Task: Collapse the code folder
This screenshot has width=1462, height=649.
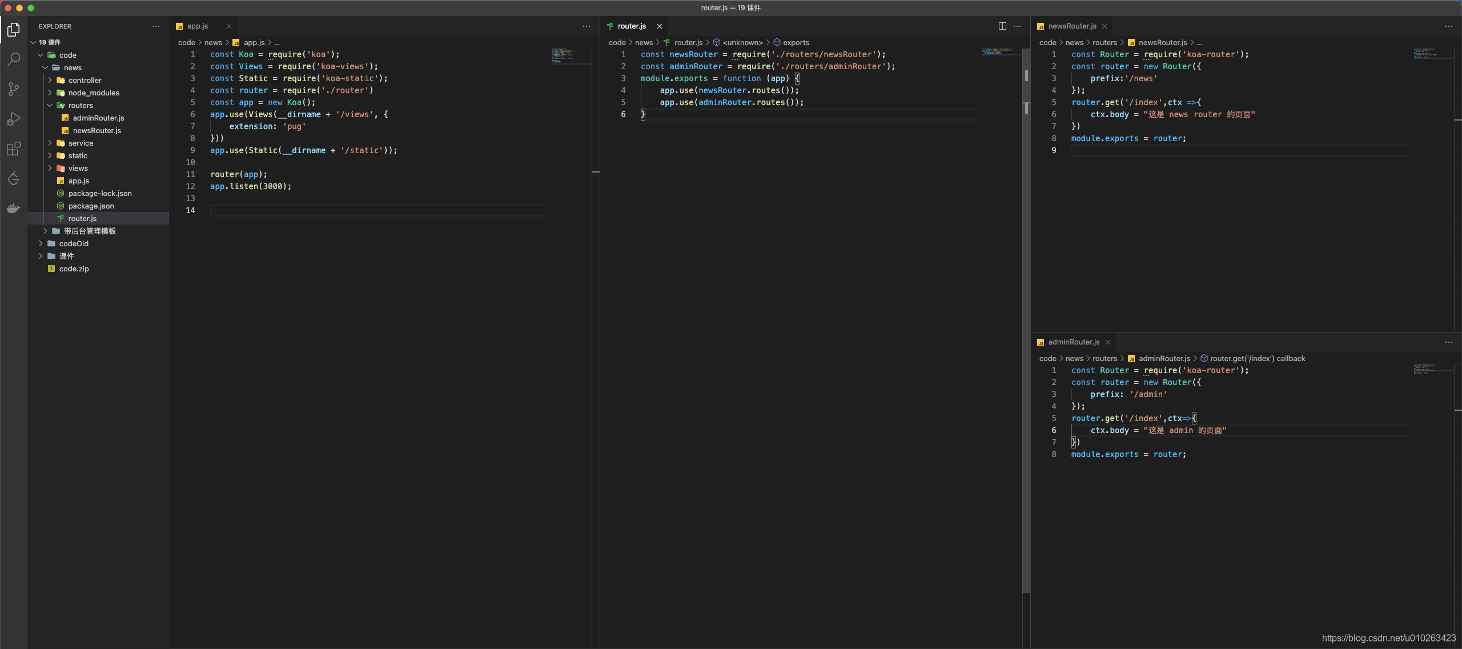Action: (98, 55)
